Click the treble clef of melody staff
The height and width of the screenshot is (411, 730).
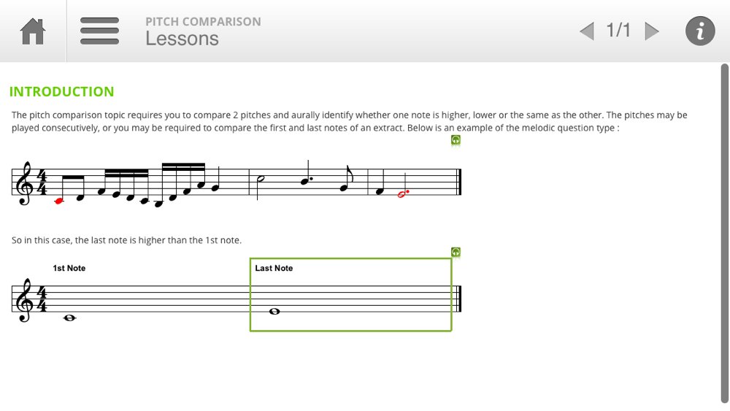pyautogui.click(x=23, y=183)
